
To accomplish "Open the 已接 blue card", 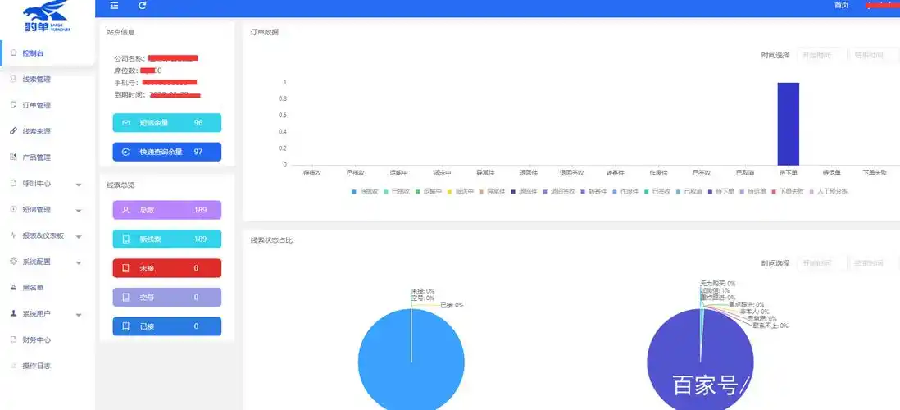I will tap(167, 326).
